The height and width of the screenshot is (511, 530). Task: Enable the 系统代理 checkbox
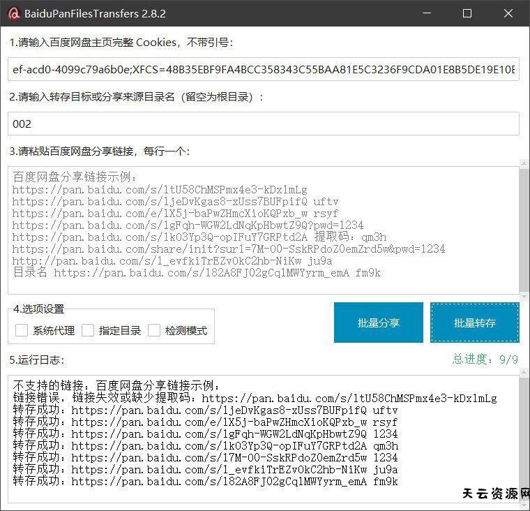click(22, 330)
